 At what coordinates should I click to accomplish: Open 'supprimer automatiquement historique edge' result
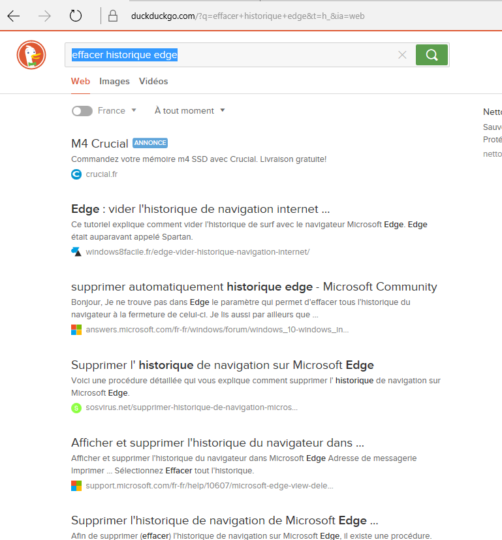pyautogui.click(x=254, y=287)
